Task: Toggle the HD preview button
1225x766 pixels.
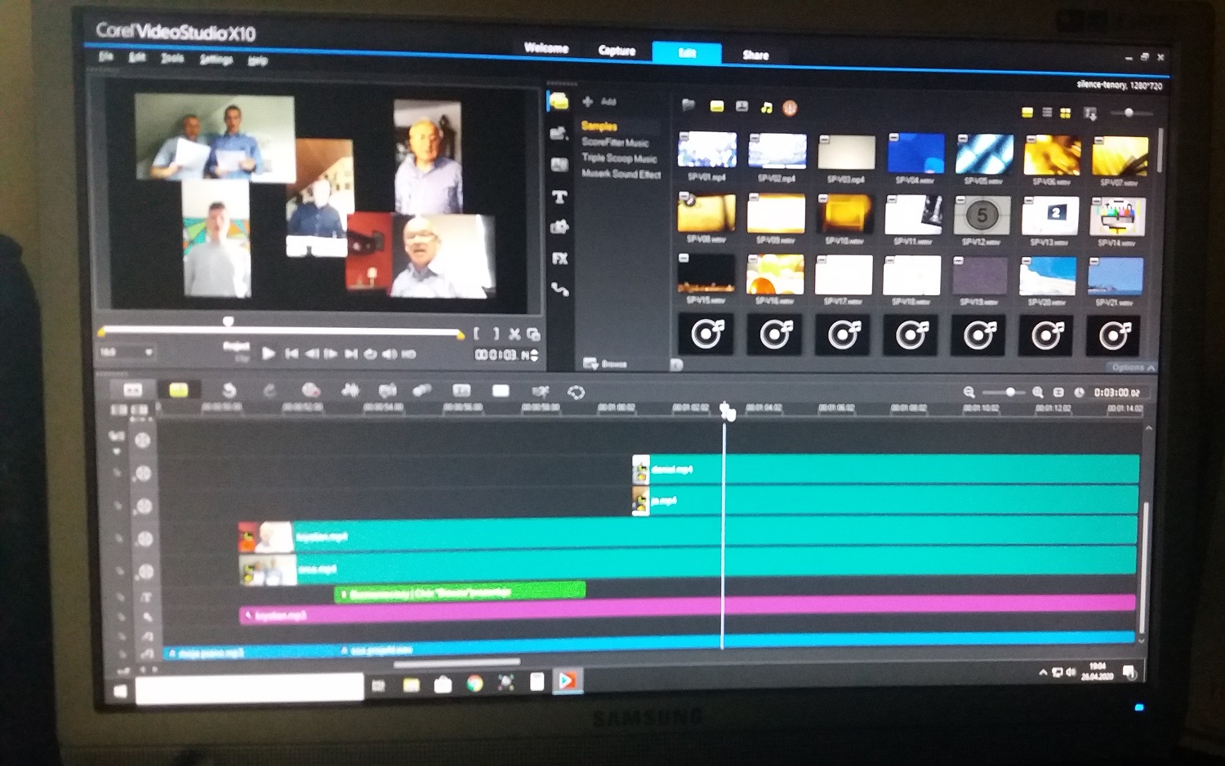Action: click(409, 354)
